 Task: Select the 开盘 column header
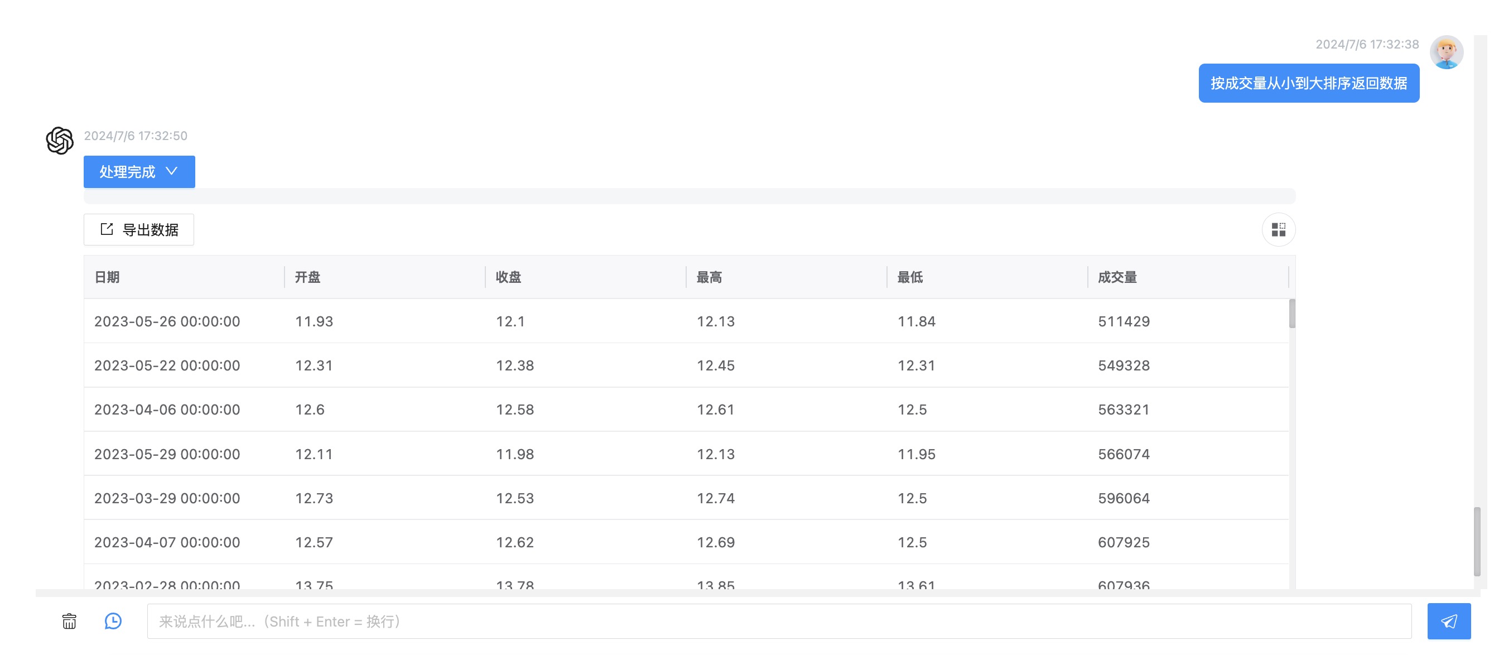307,277
